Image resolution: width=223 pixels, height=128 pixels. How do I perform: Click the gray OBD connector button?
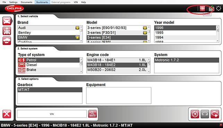tap(205, 114)
